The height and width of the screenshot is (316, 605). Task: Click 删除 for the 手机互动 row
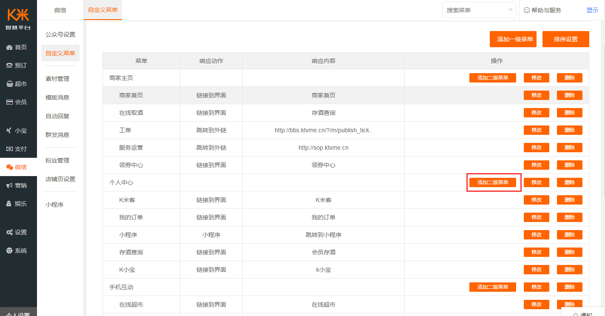(570, 287)
